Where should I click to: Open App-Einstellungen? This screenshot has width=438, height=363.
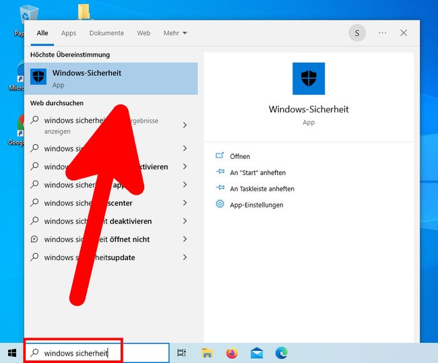[x=257, y=205]
